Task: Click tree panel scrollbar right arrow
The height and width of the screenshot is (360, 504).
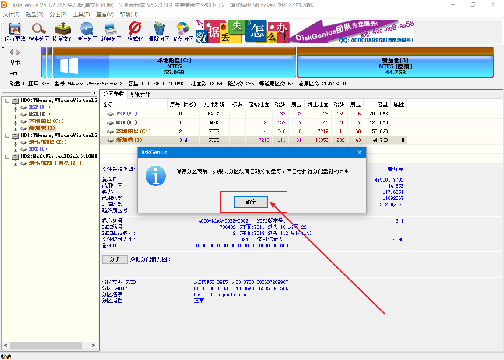Action: [93, 345]
